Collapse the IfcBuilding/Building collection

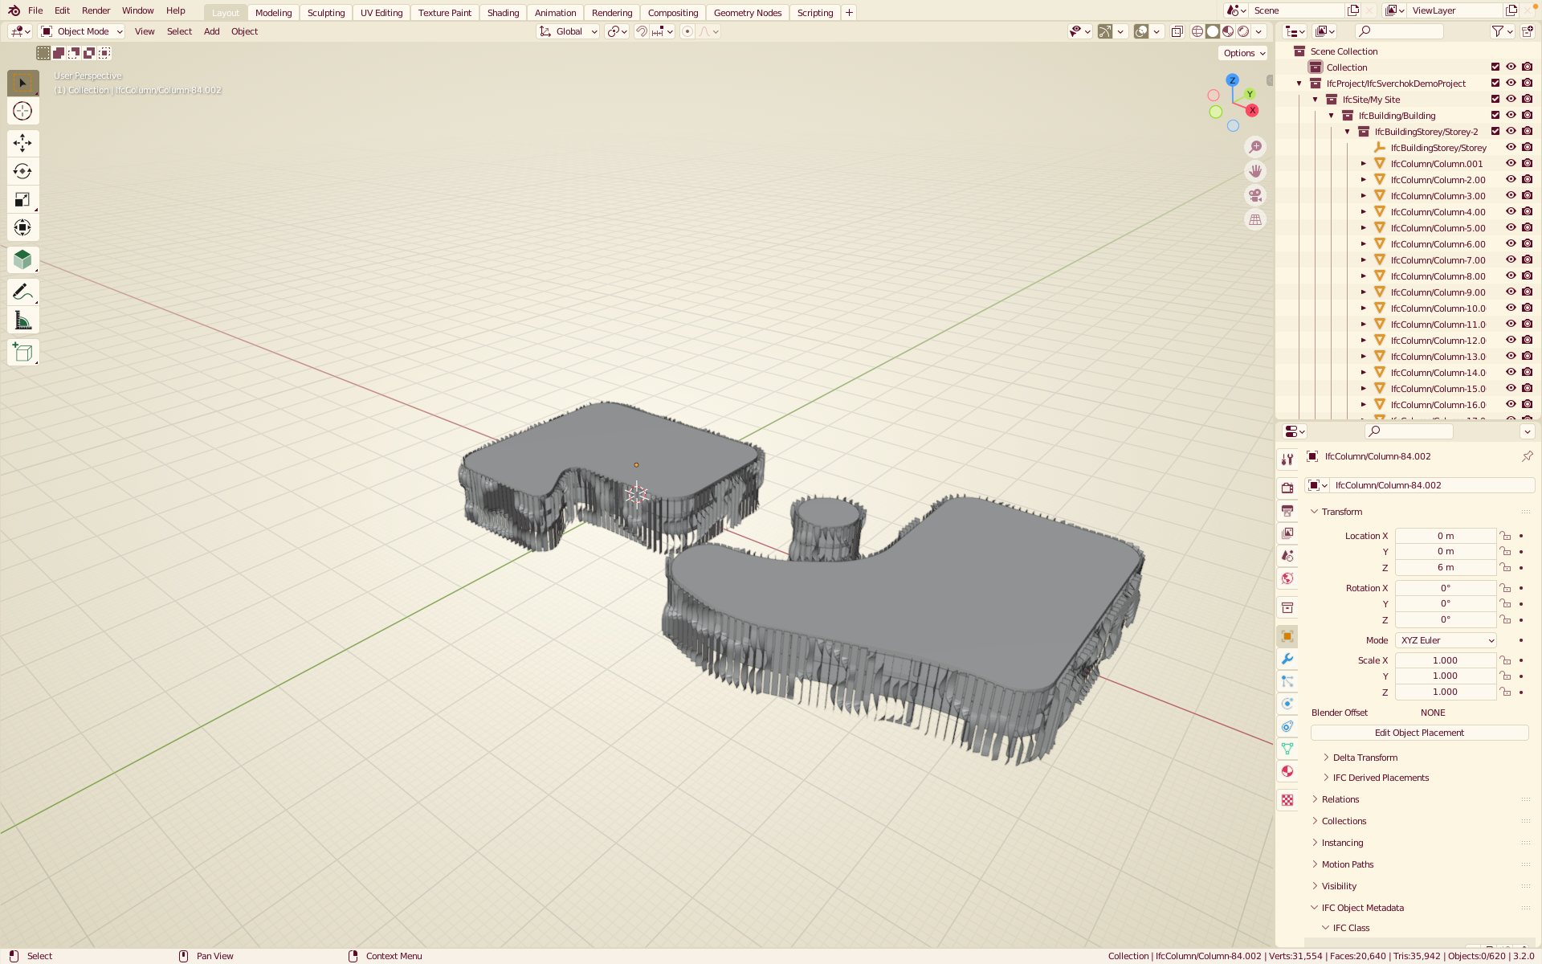1331,115
